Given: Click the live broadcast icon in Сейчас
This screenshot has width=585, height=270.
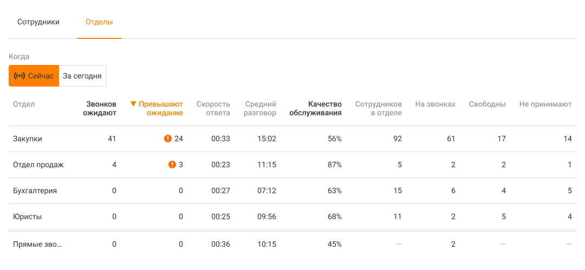Looking at the screenshot, I should coord(19,76).
